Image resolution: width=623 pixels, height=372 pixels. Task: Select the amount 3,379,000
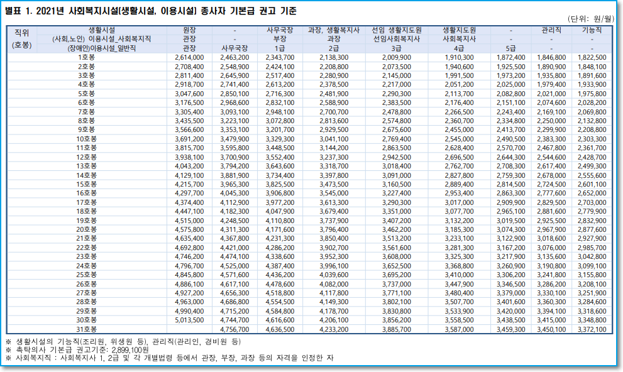click(510, 293)
